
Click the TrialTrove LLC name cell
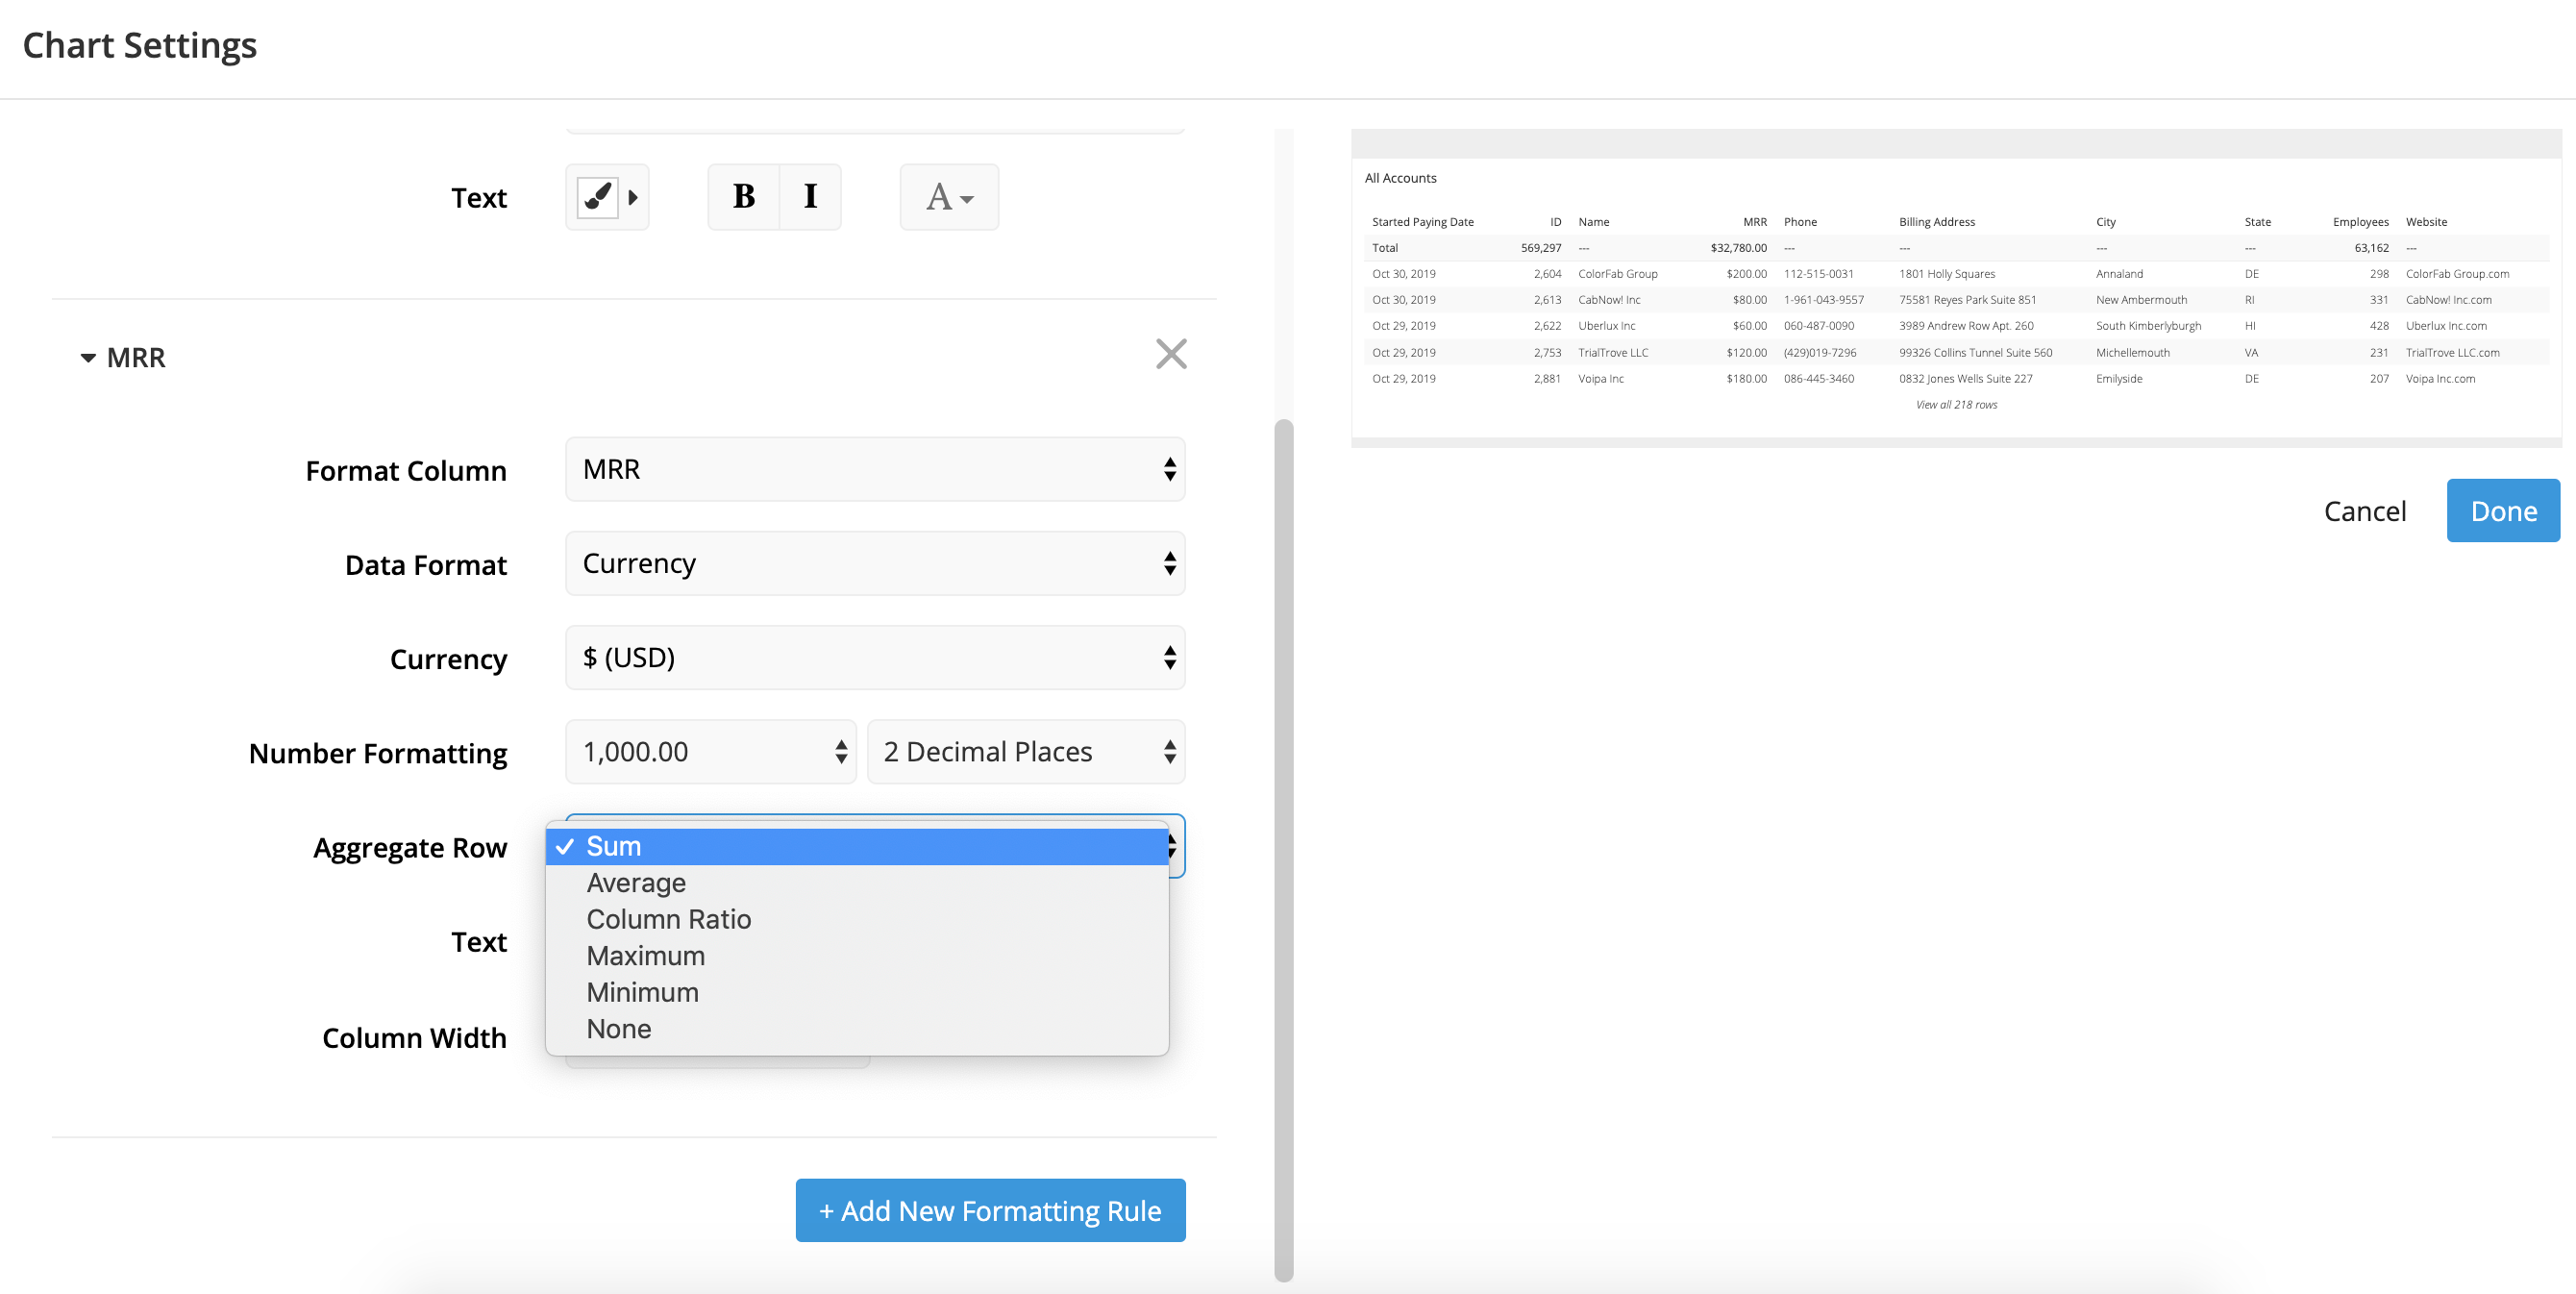click(1612, 353)
